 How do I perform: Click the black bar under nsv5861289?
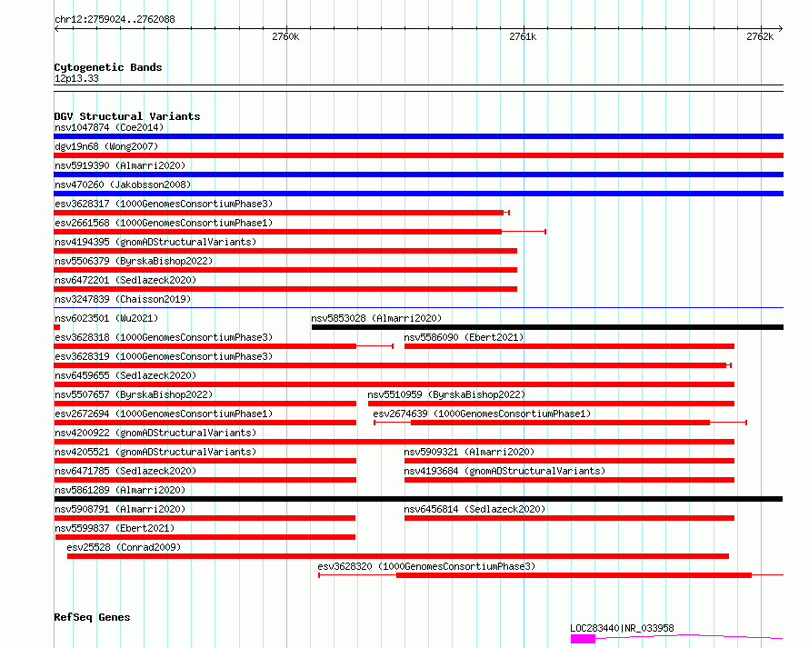click(x=418, y=499)
